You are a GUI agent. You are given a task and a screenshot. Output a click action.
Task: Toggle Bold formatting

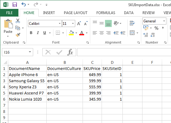coord(31,33)
